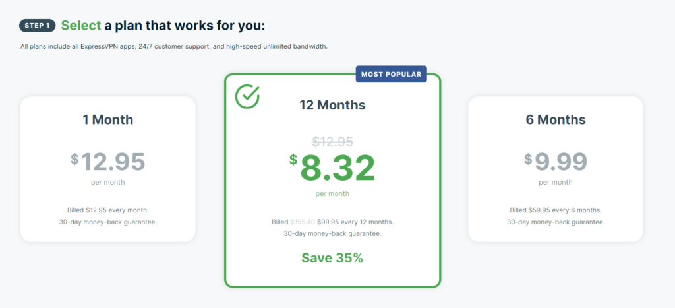Click the Save 35% label

(x=332, y=258)
